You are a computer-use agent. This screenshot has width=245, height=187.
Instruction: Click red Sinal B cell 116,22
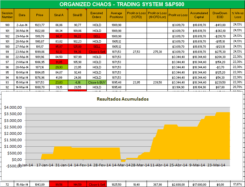click(77, 36)
